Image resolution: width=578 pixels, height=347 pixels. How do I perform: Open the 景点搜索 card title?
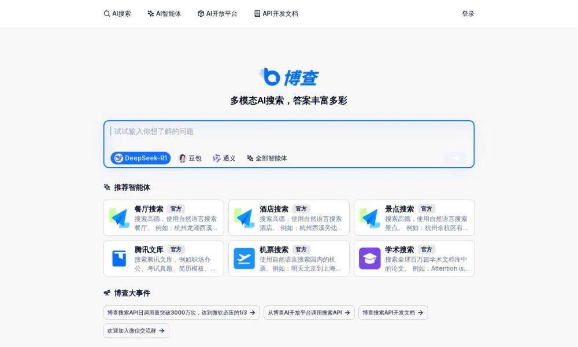pyautogui.click(x=399, y=209)
